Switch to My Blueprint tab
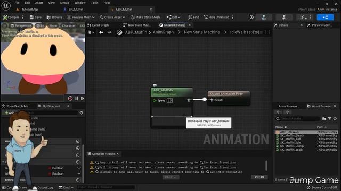This screenshot has height=191, width=341. pos(51,106)
